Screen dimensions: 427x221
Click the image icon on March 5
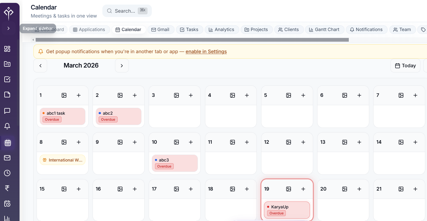pos(288,95)
